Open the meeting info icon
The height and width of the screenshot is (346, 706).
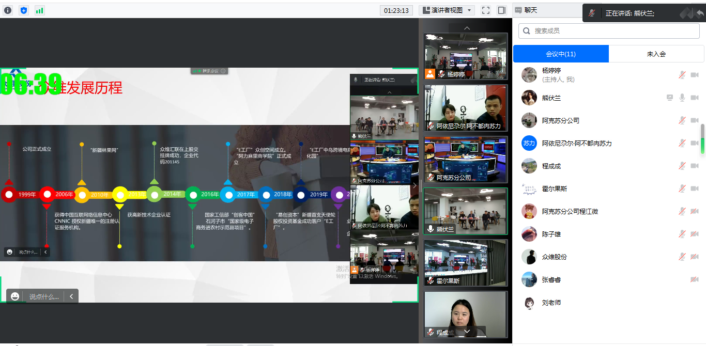8,10
